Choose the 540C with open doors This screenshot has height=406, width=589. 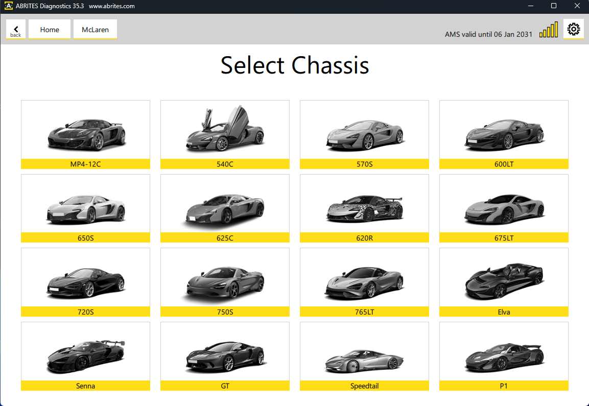click(x=225, y=130)
